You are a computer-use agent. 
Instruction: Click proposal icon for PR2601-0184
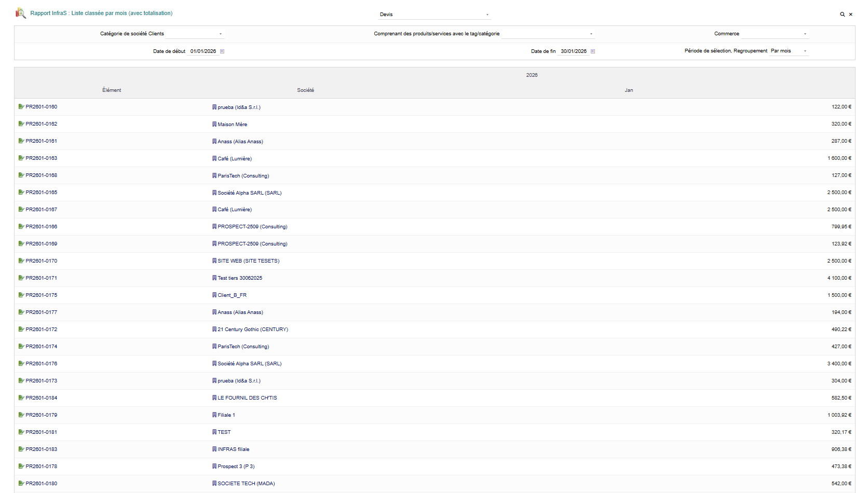pyautogui.click(x=21, y=398)
